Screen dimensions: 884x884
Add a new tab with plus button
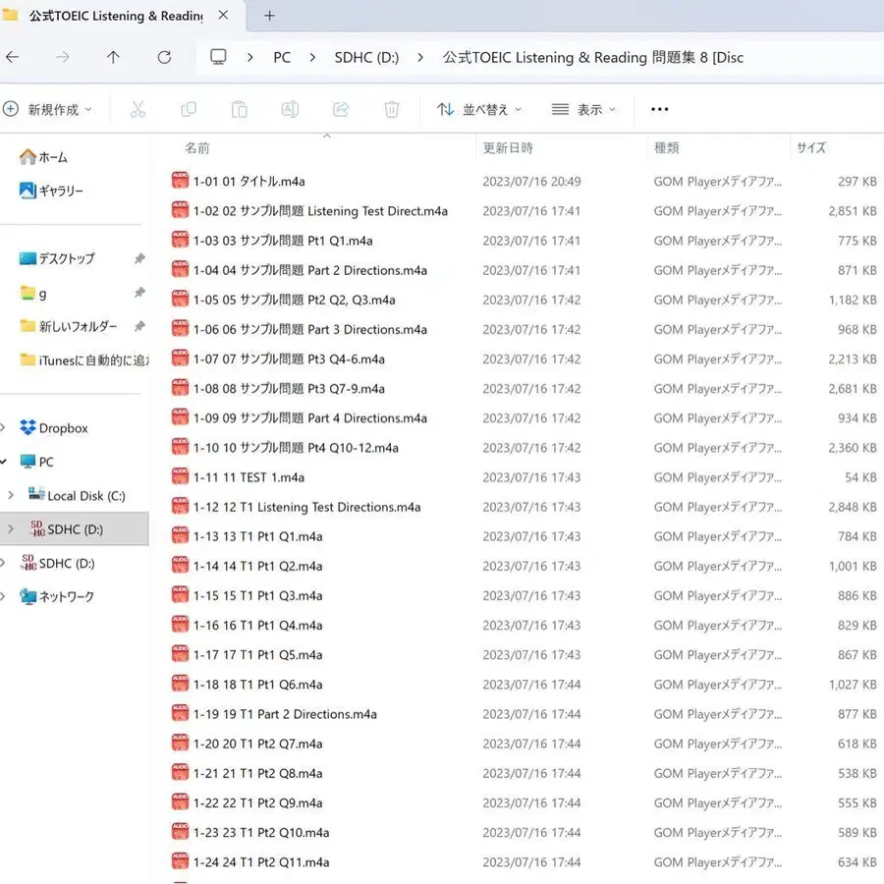[270, 16]
